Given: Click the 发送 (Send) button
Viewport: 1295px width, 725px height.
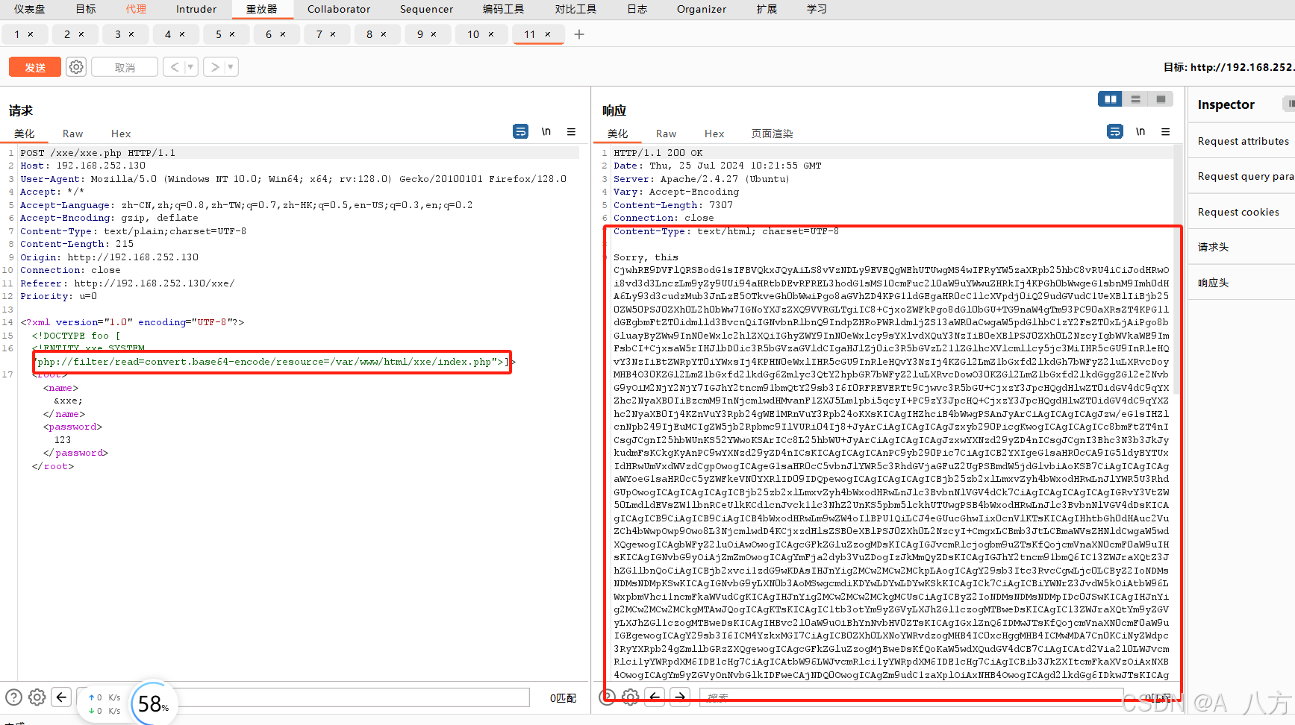Looking at the screenshot, I should 34,66.
